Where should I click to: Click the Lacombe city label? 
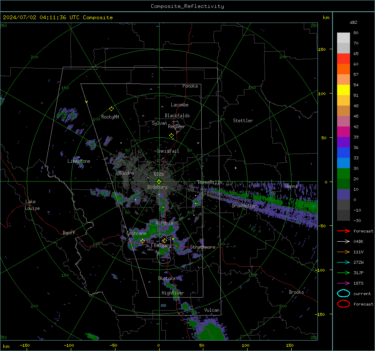pyautogui.click(x=180, y=105)
